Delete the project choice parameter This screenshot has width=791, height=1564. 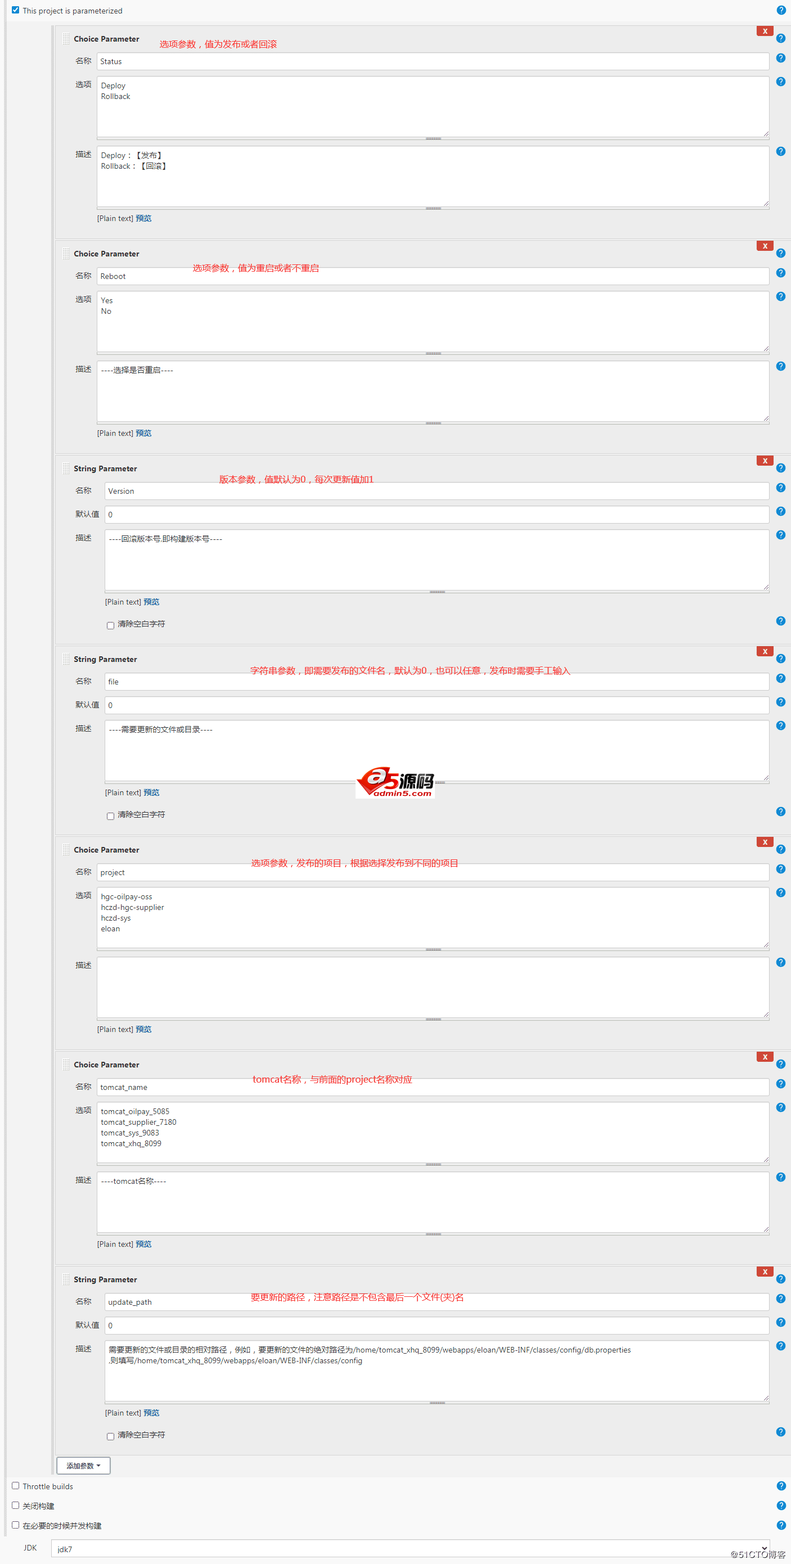pyautogui.click(x=764, y=842)
